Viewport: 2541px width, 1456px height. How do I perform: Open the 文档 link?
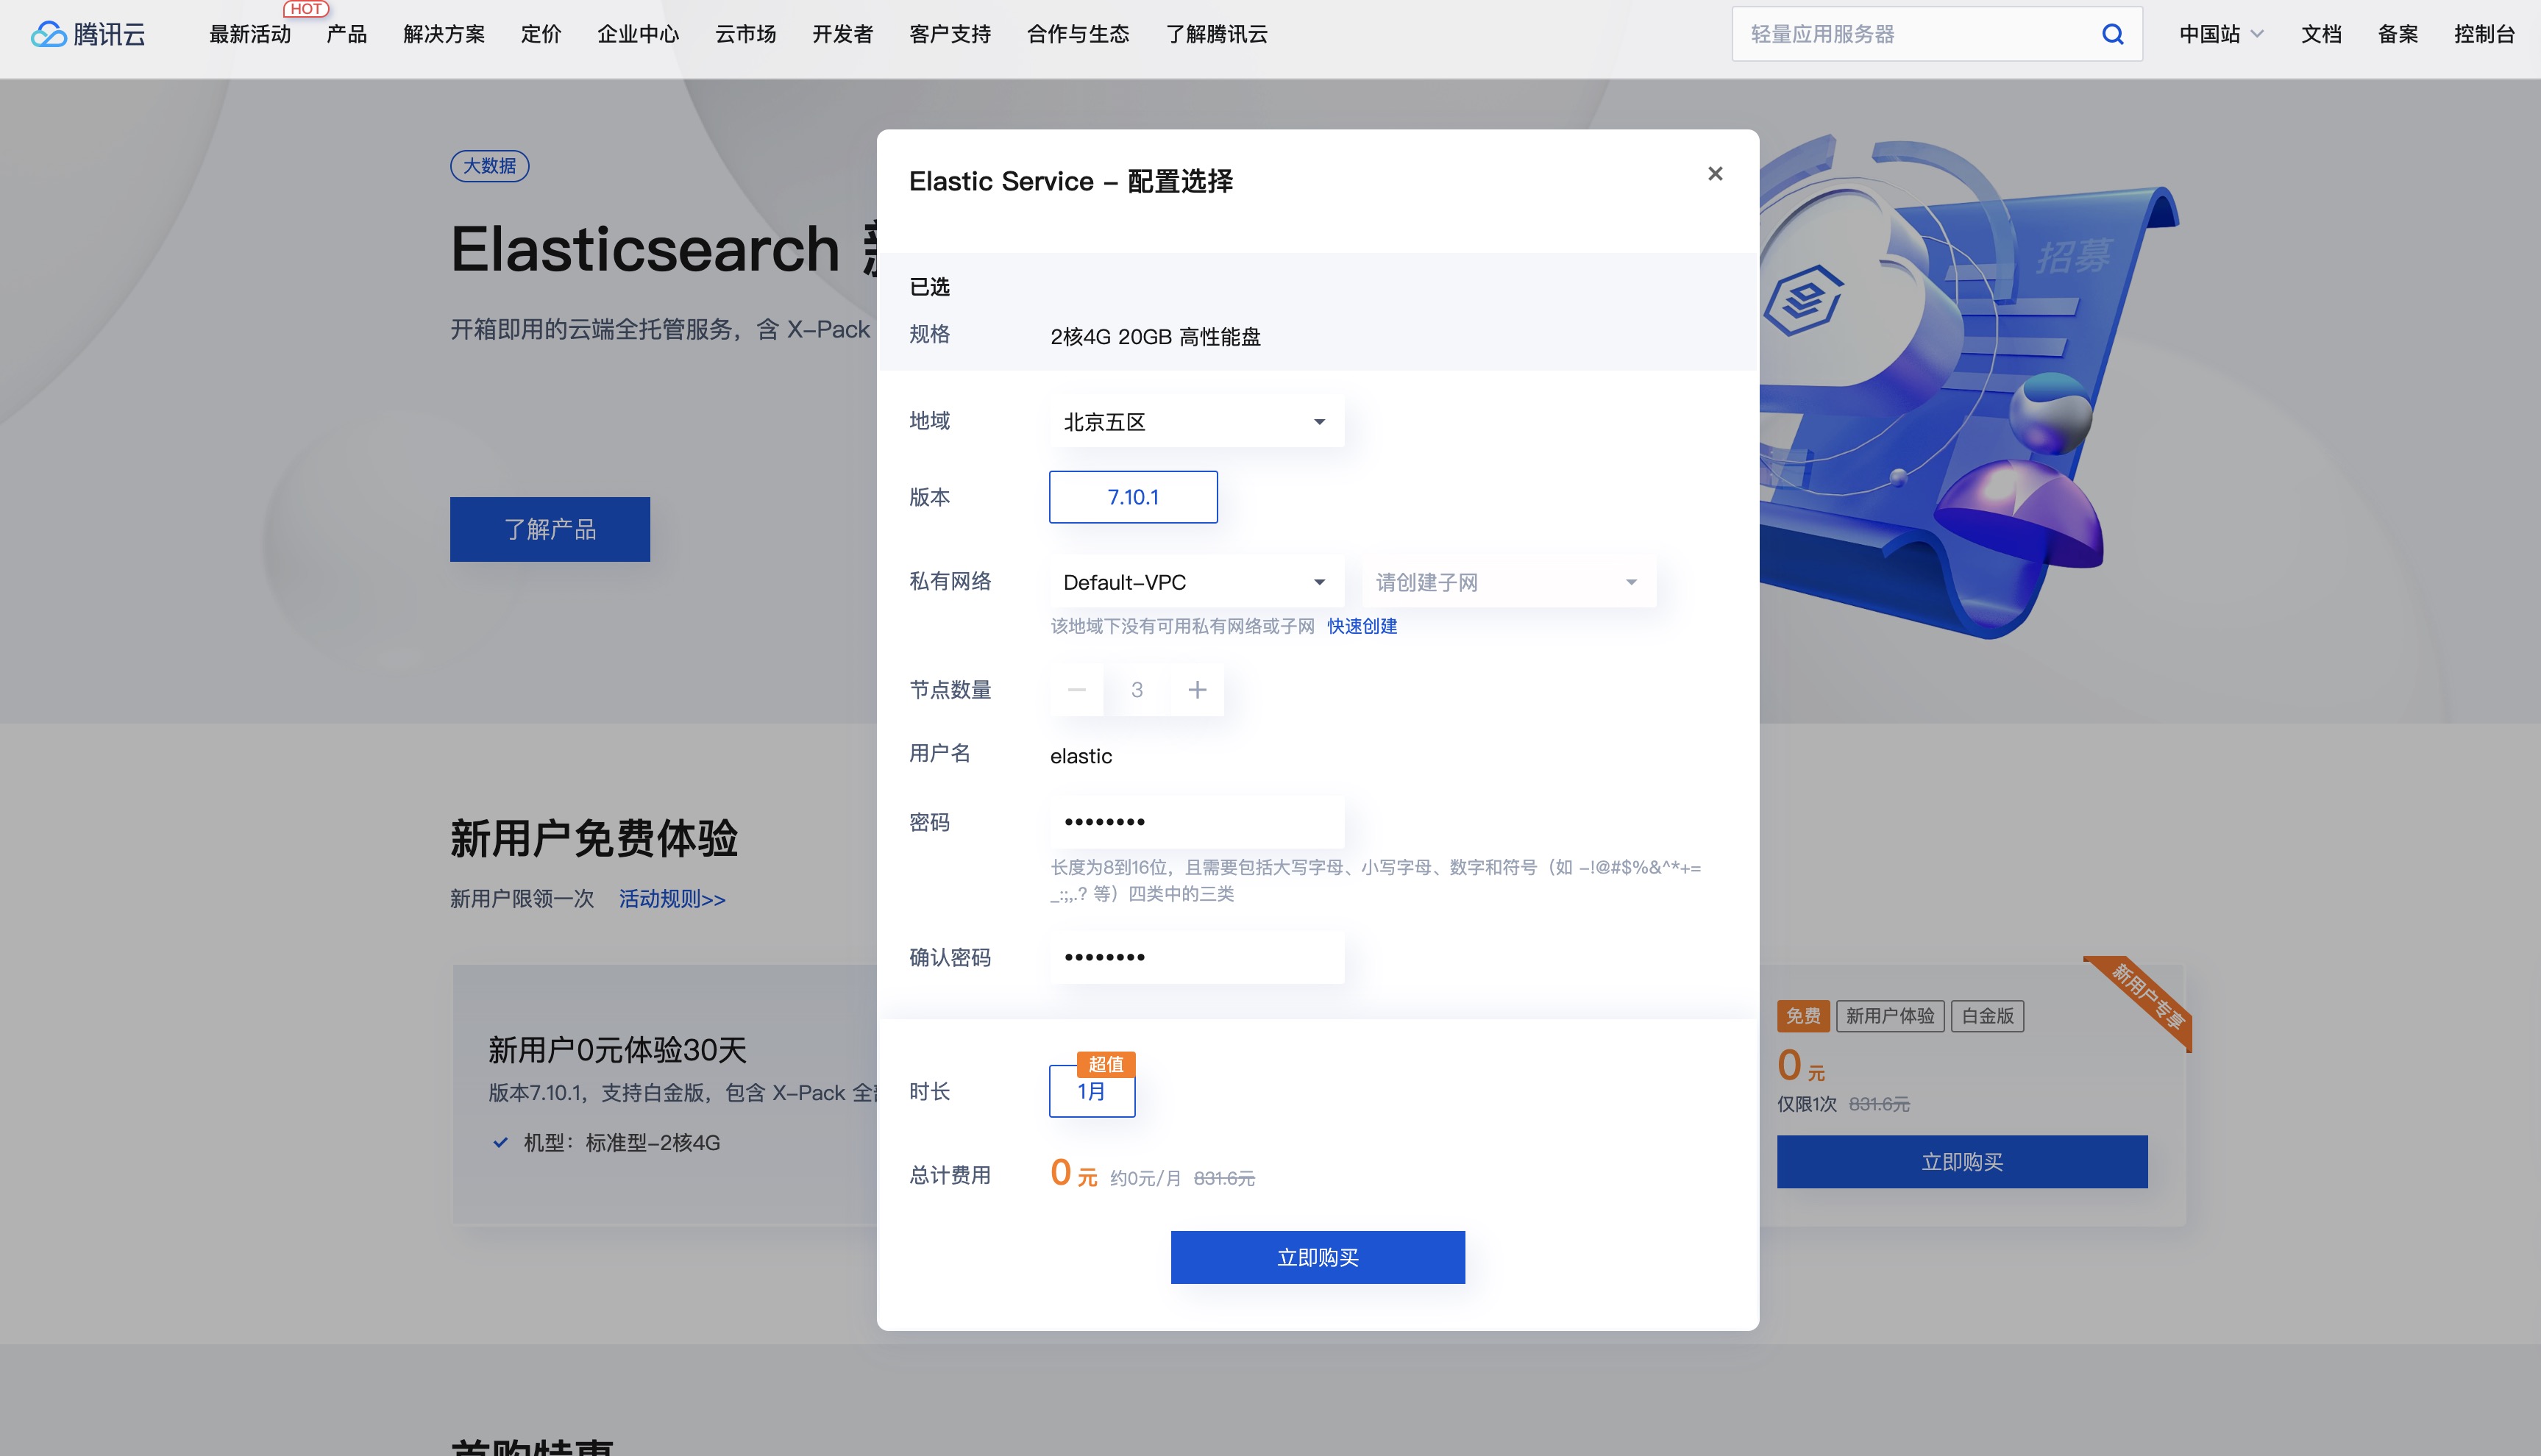point(2321,34)
